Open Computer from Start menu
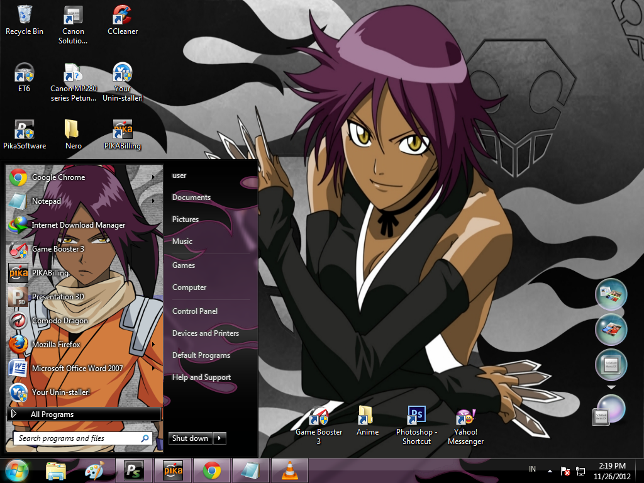Screen dimensions: 644x483 [x=189, y=287]
